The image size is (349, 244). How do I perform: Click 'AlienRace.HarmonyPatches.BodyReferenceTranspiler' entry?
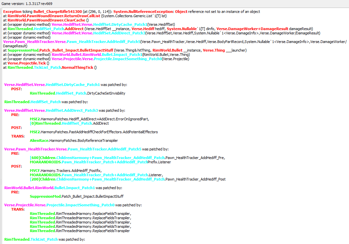[74, 141]
